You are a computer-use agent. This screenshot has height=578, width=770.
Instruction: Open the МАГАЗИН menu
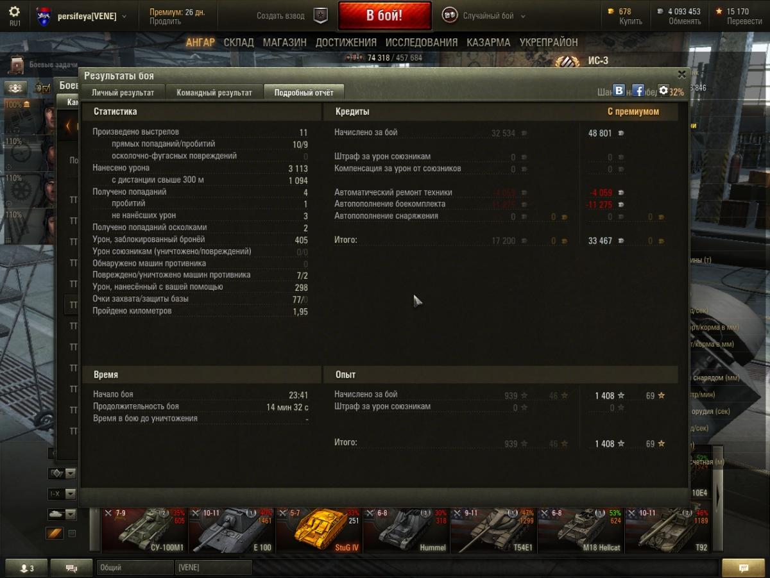pyautogui.click(x=284, y=42)
